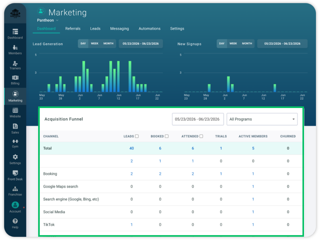Expand the Pantheon location dropdown
The image size is (320, 240).
coord(48,20)
